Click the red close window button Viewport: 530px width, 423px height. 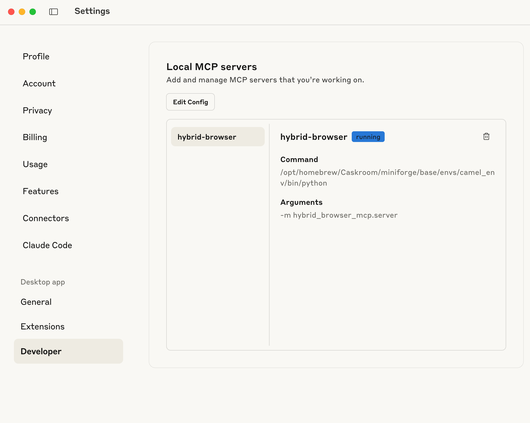[x=11, y=12]
